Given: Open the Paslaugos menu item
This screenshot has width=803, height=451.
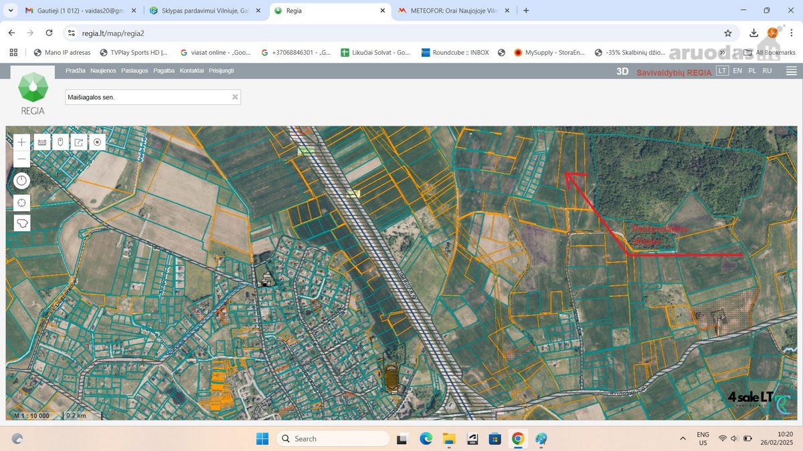Looking at the screenshot, I should (x=135, y=71).
